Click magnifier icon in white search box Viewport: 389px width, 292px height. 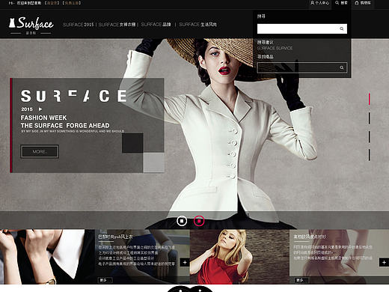[342, 29]
